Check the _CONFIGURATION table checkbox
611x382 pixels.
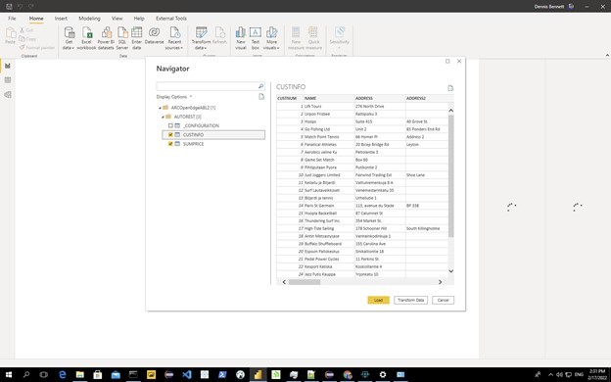point(170,125)
